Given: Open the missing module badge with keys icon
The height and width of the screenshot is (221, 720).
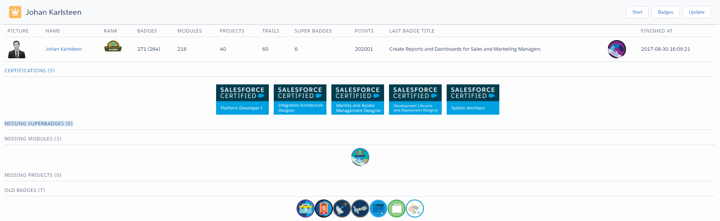Looking at the screenshot, I should (x=360, y=157).
